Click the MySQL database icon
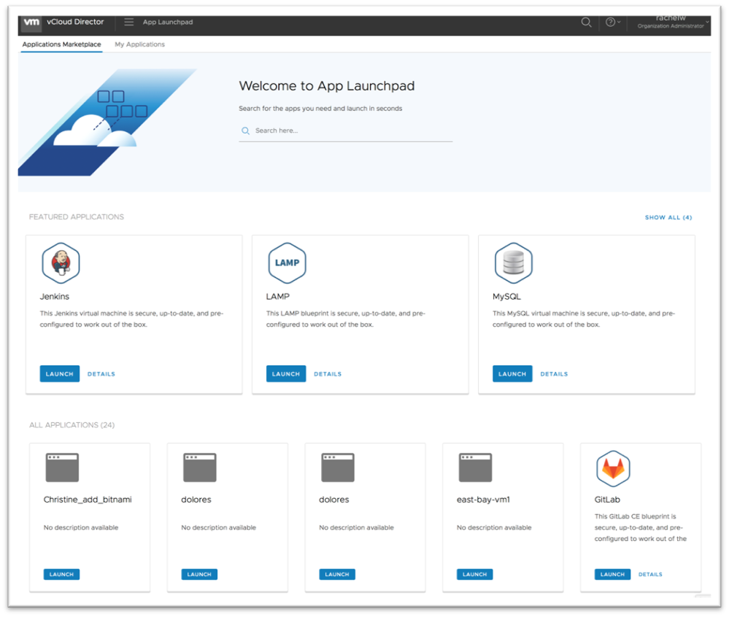729x617 pixels. pyautogui.click(x=513, y=263)
